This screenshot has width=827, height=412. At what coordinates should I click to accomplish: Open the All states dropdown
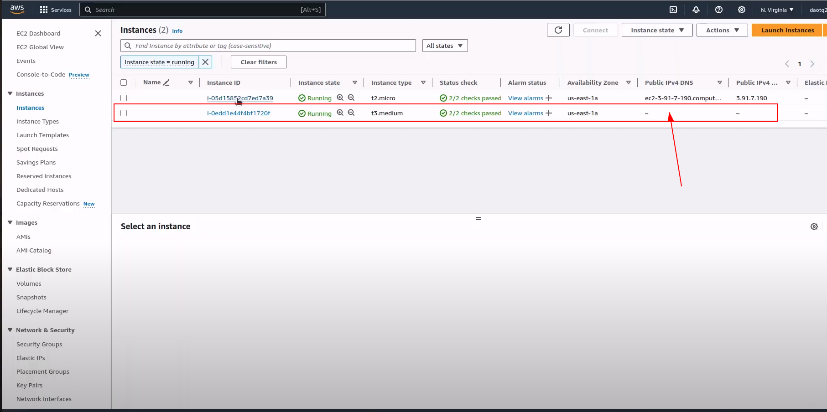click(445, 46)
